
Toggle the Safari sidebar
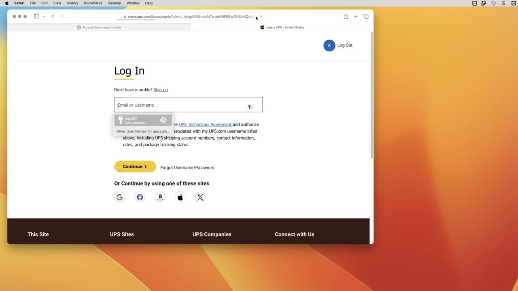pos(36,17)
